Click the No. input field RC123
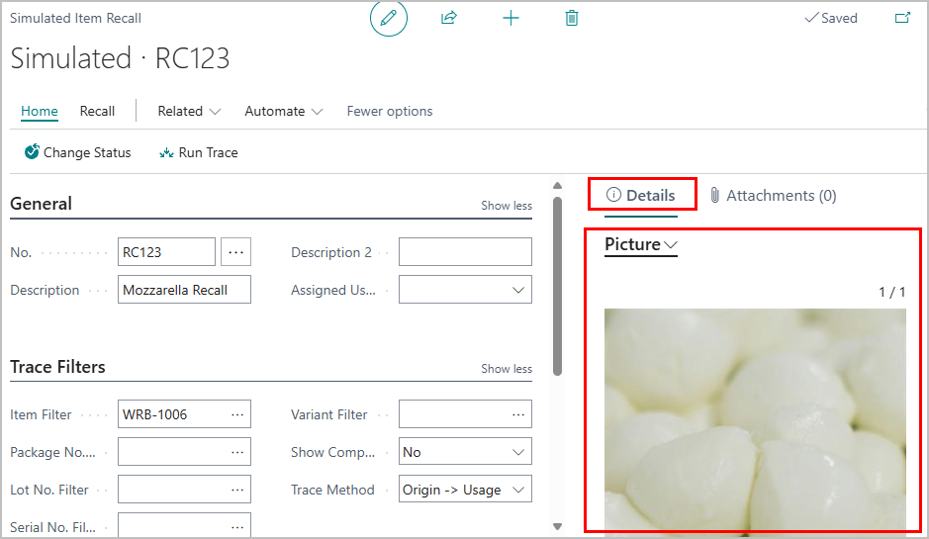The width and height of the screenshot is (929, 539). [x=166, y=252]
